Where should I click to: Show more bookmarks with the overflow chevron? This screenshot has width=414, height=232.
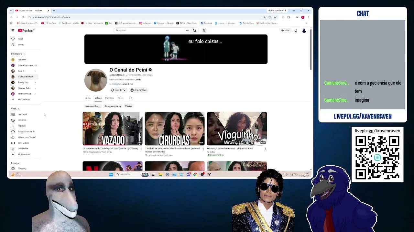(306, 23)
